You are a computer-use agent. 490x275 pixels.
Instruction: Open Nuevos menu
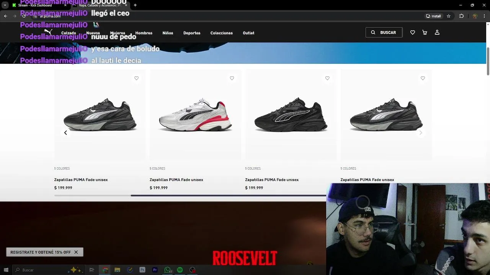93,33
